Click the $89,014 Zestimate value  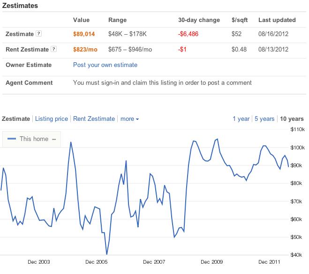tap(84, 34)
